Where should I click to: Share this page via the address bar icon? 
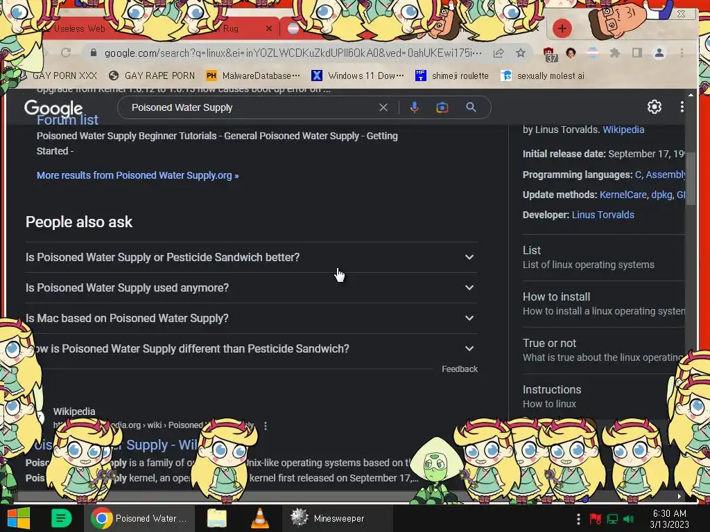point(498,53)
